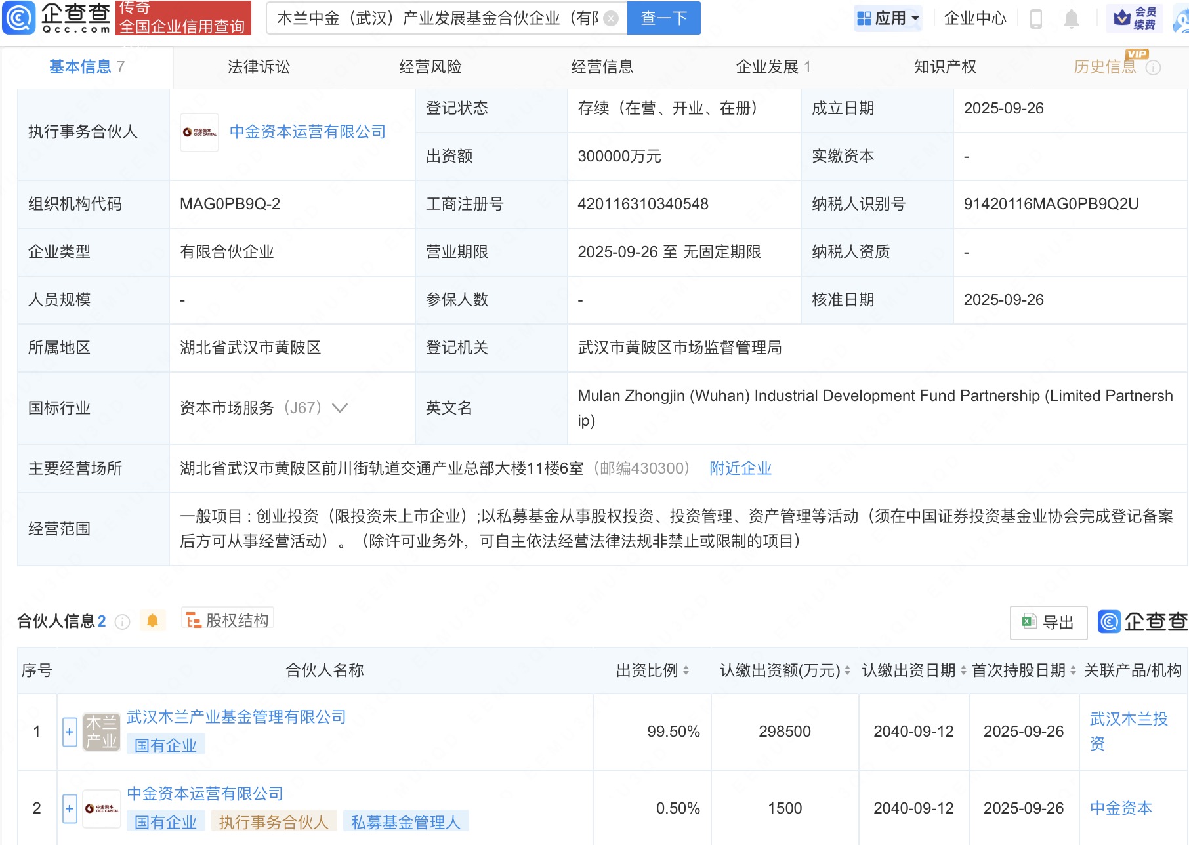1189x845 pixels.
Task: Open the notifications bell in header
Action: coord(1071,18)
